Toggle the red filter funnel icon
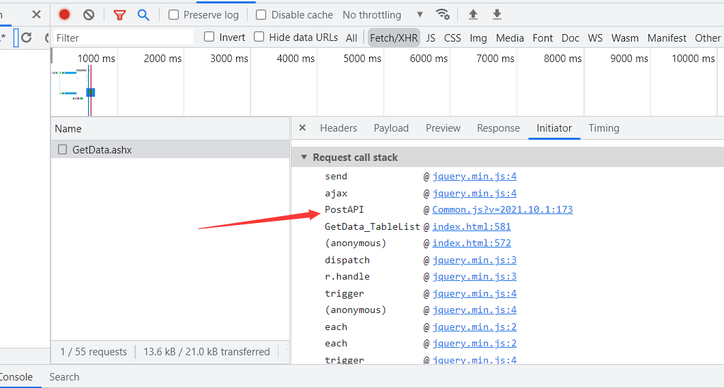This screenshot has width=724, height=388. click(119, 15)
